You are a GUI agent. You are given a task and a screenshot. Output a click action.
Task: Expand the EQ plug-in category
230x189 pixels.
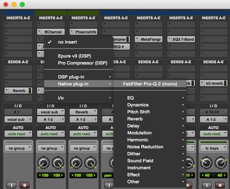[x=150, y=98]
